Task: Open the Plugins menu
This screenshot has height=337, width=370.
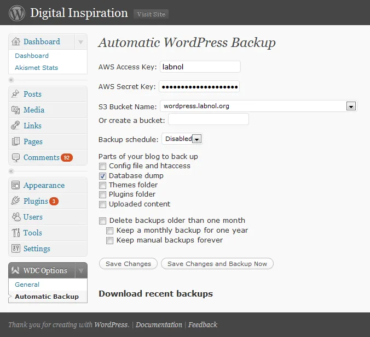Action: [x=36, y=202]
